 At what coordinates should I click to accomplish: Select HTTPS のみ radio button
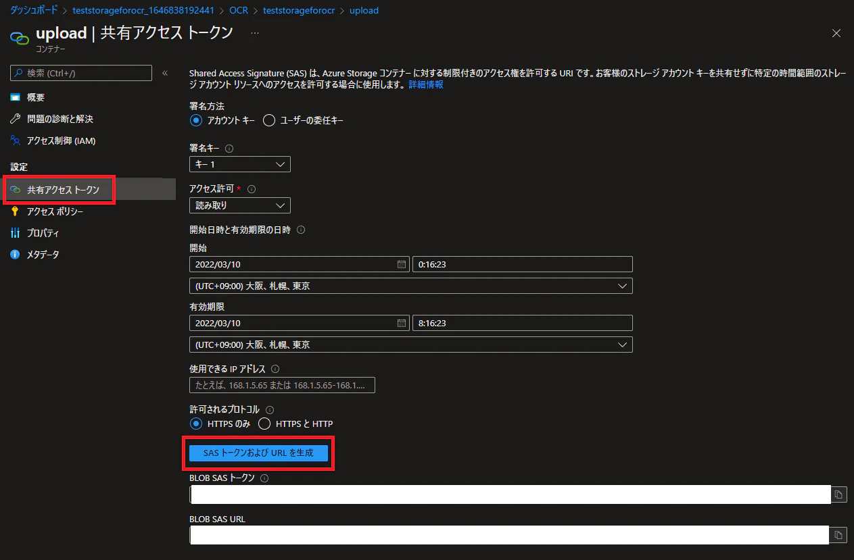(196, 424)
